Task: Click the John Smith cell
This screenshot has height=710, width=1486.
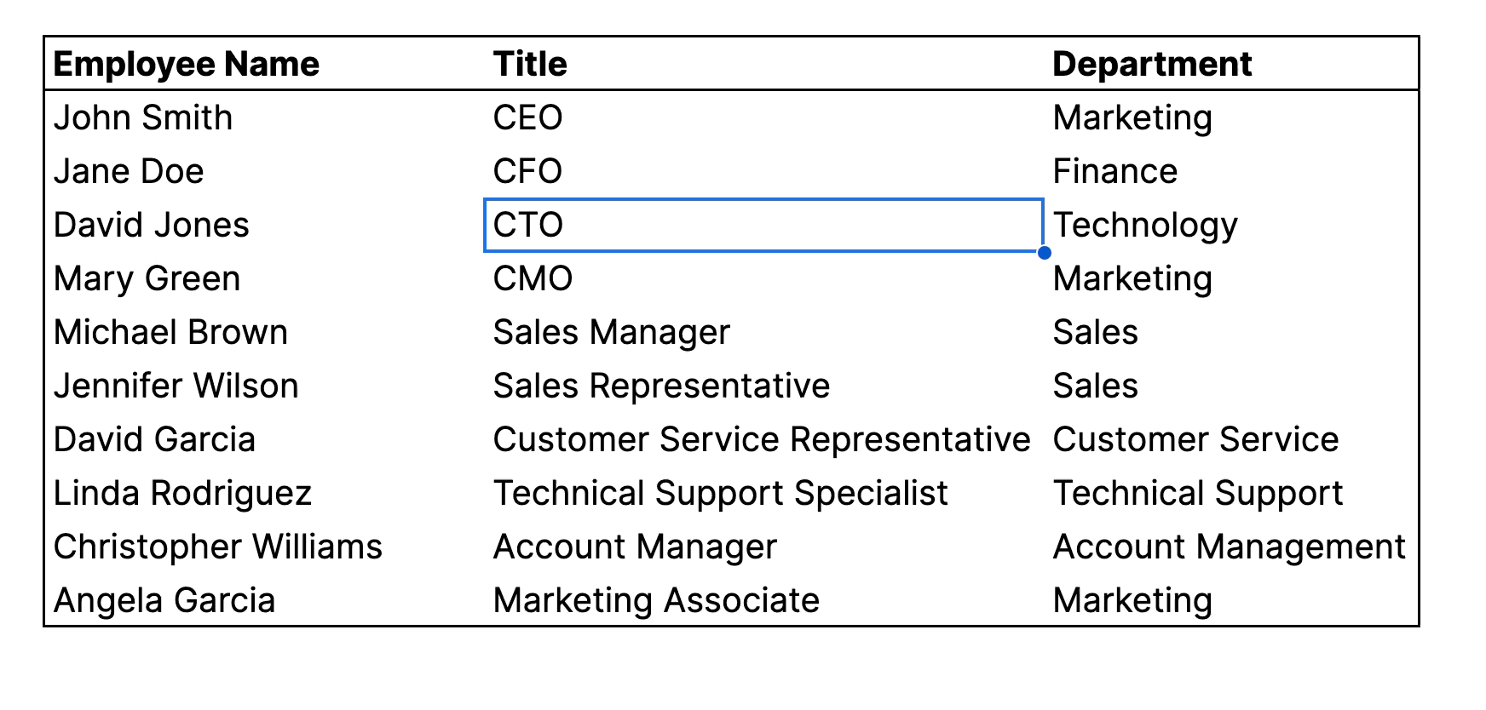Action: [265, 117]
